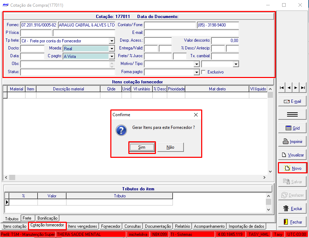
Task: Click the Excluir delete button
Action: point(292,208)
